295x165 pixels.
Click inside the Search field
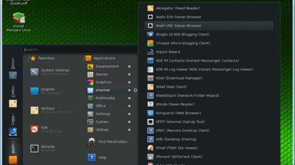tap(80, 50)
